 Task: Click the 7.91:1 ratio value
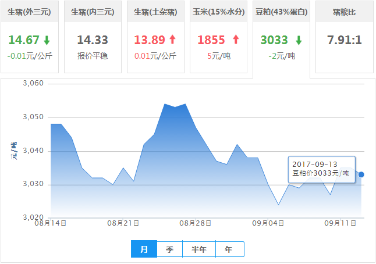click(345, 40)
